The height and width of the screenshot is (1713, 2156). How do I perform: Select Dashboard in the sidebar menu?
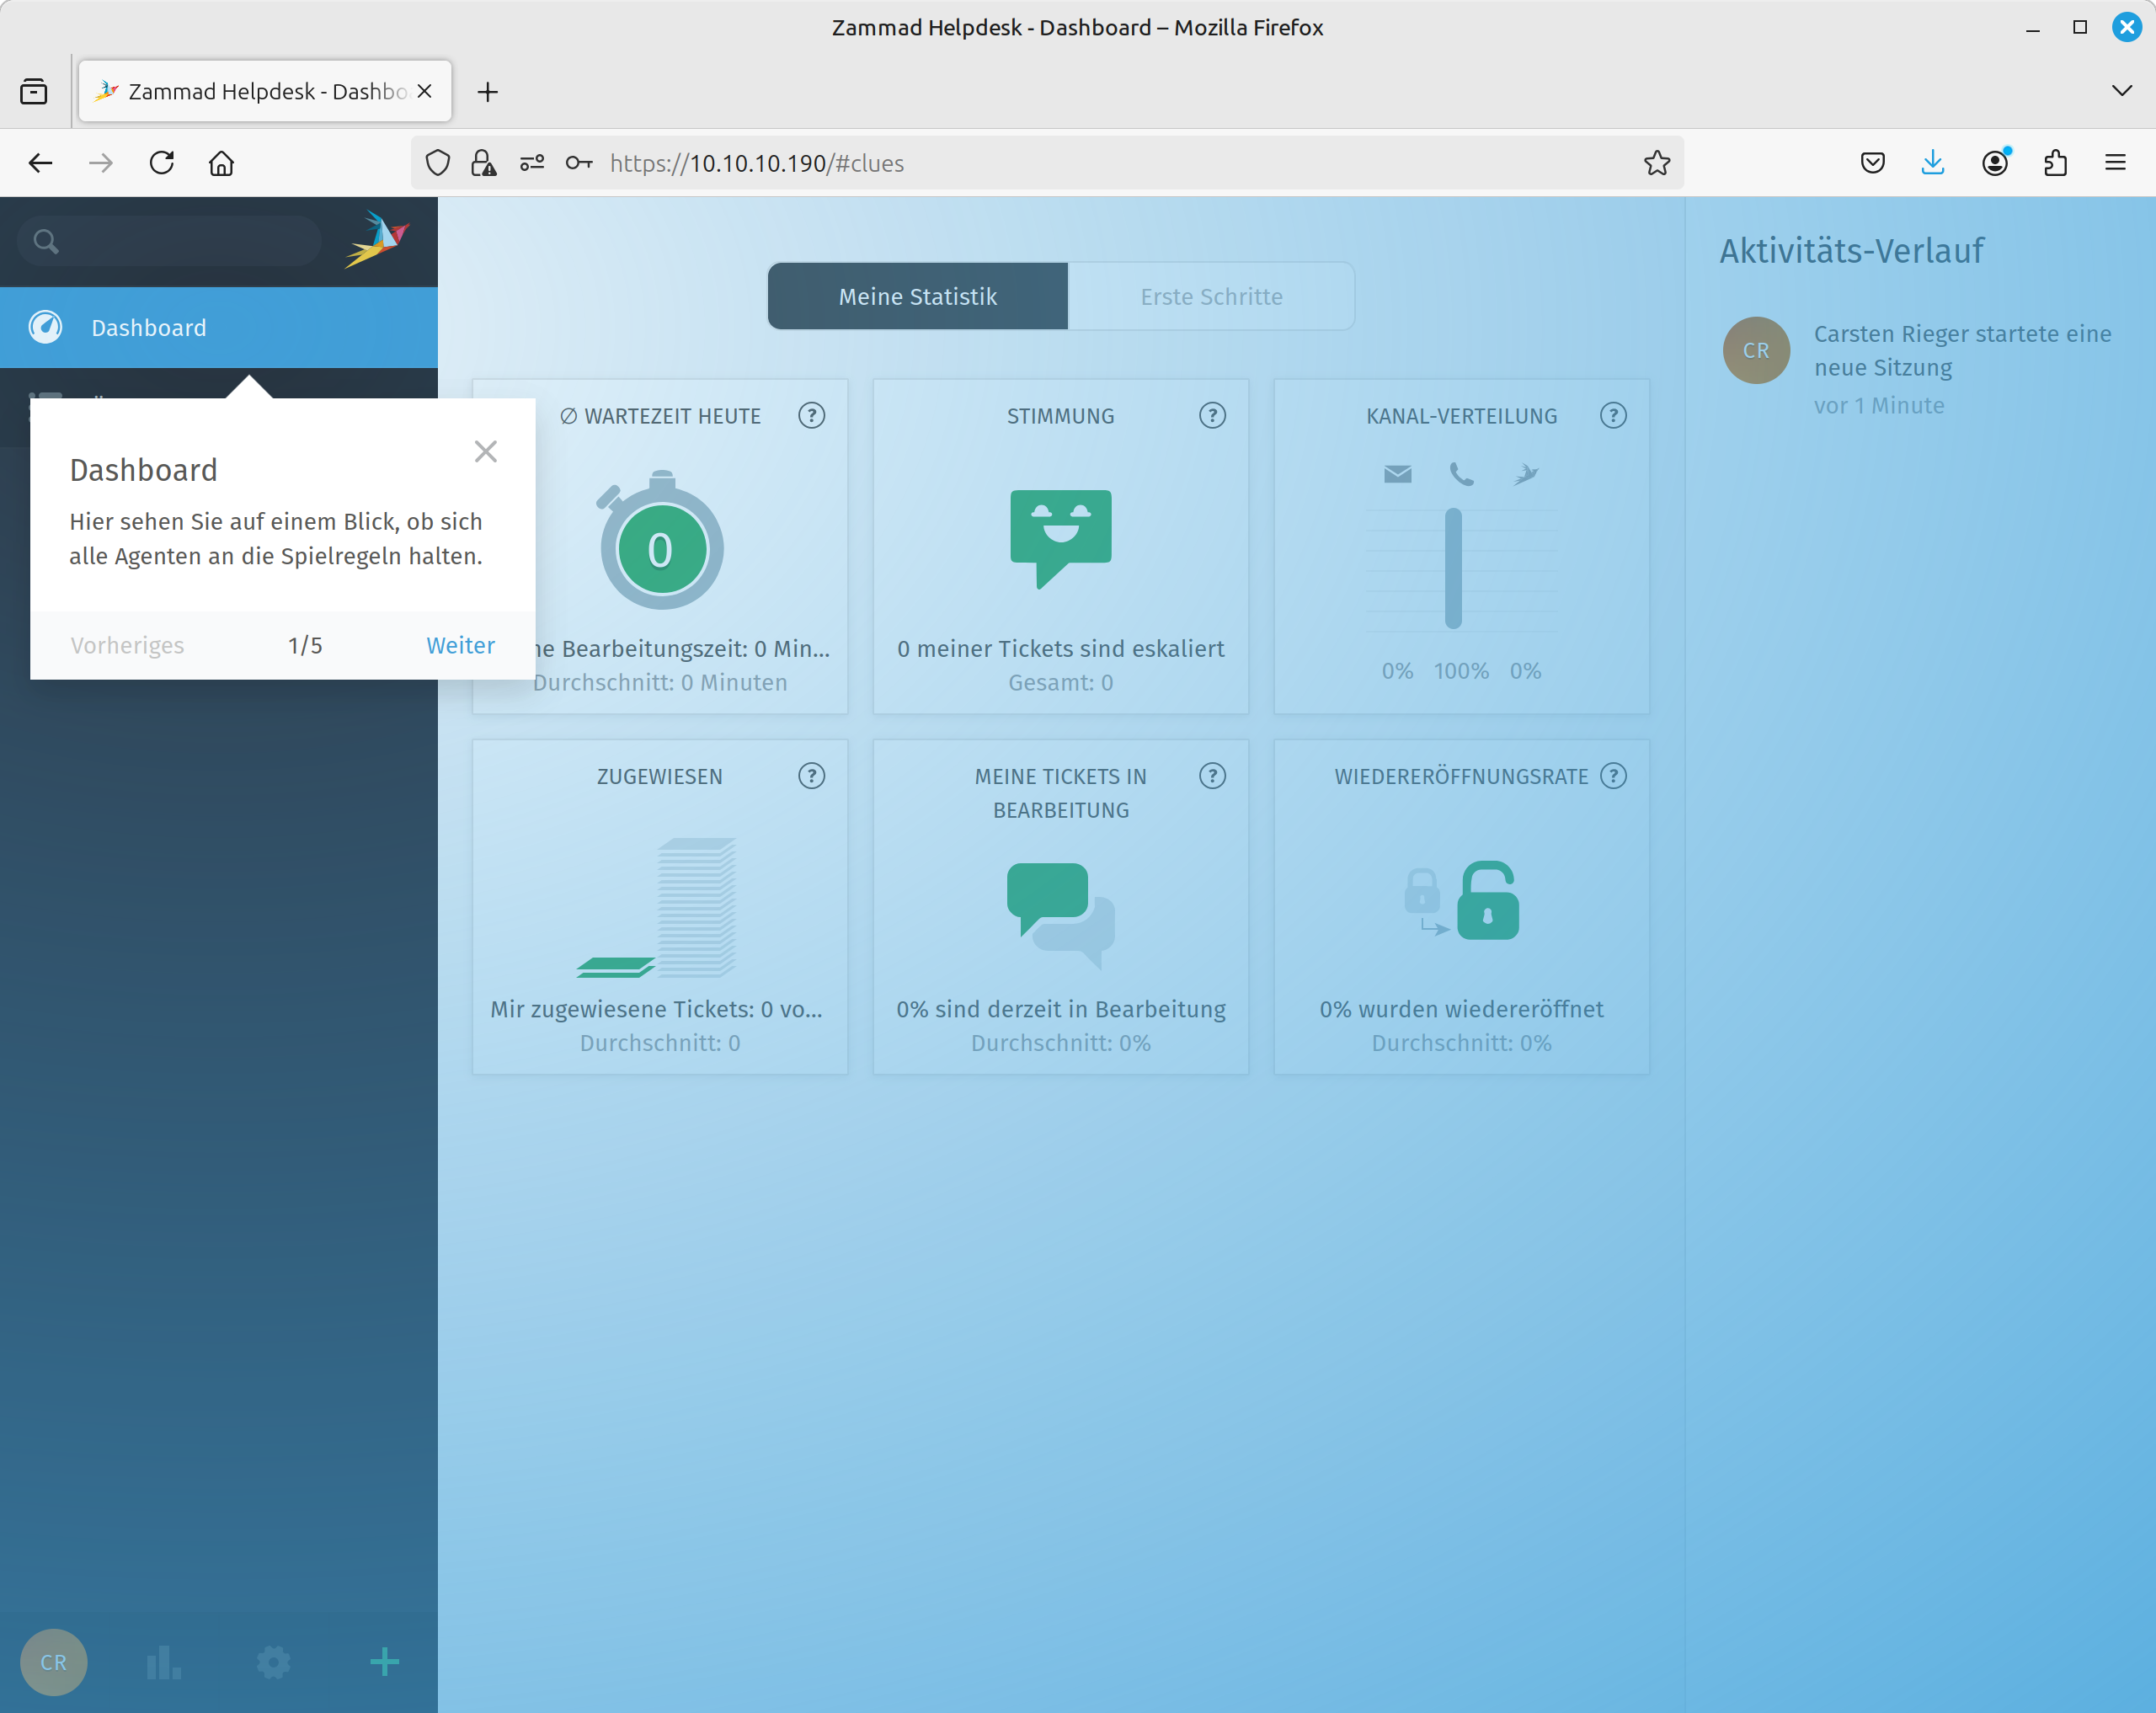tap(219, 327)
